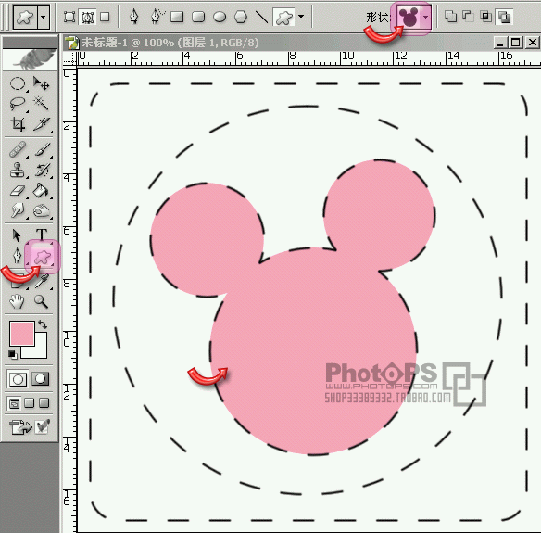Choose the History Brush tool
This screenshot has height=533, width=541.
point(42,170)
